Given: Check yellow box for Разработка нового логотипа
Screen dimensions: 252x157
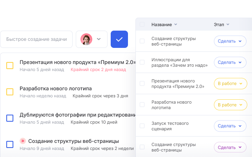Looking at the screenshot, I should [x=10, y=92].
